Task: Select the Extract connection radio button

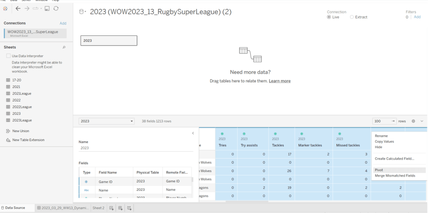Action: click(x=352, y=17)
